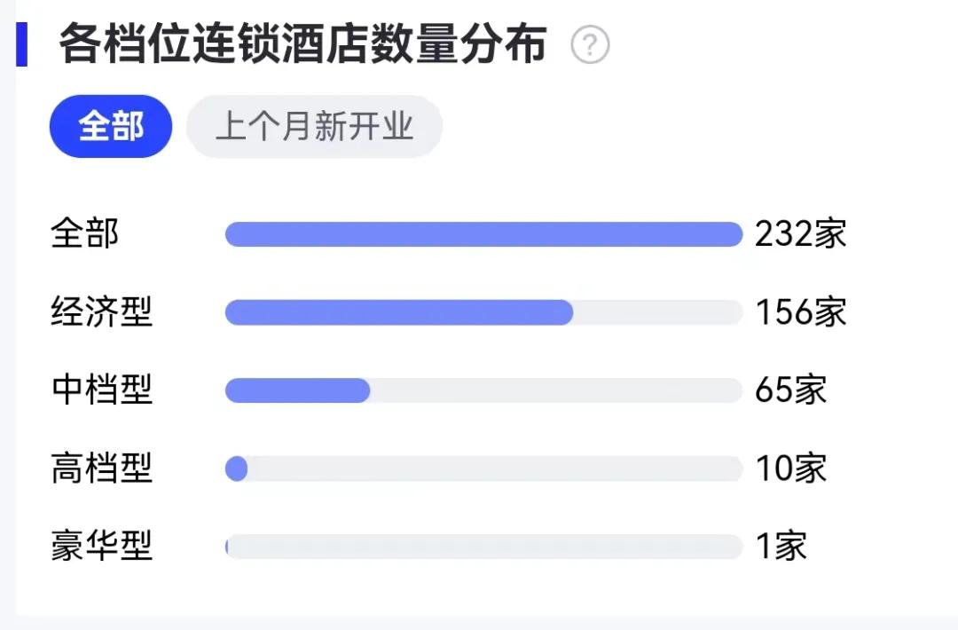Click the 全部 row label
Image resolution: width=958 pixels, height=630 pixels.
[85, 234]
